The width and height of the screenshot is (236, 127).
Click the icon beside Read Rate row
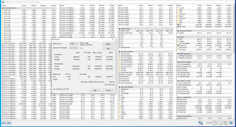tap(178, 106)
